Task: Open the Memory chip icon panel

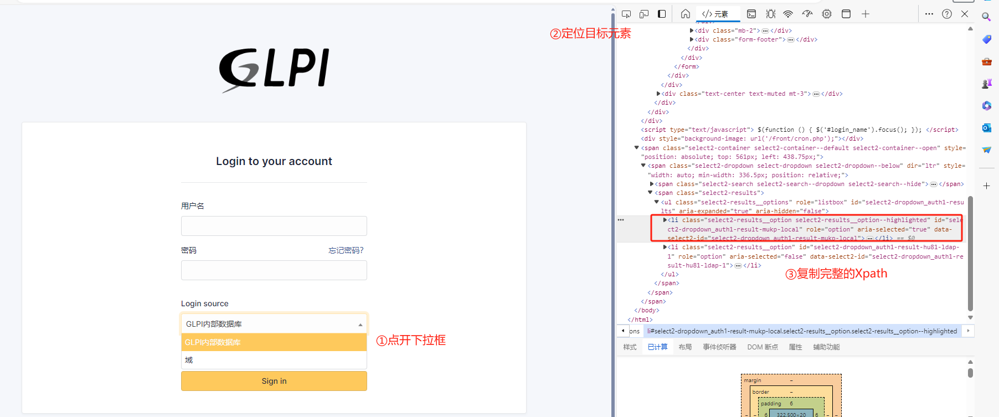Action: [827, 14]
